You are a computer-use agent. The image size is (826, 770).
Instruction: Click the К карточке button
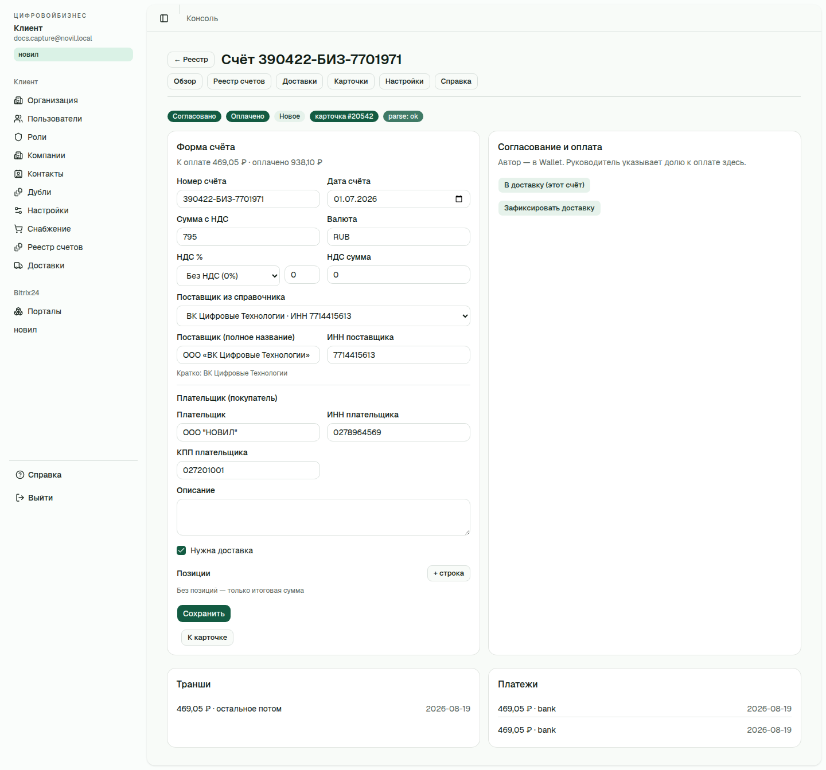pos(207,638)
